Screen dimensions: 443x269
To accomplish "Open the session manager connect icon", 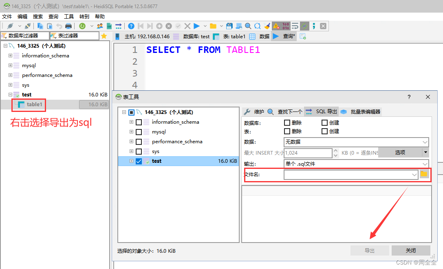I will tap(10, 26).
